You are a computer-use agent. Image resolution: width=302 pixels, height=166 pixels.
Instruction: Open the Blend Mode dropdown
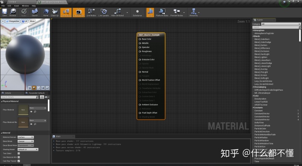tap(26, 141)
